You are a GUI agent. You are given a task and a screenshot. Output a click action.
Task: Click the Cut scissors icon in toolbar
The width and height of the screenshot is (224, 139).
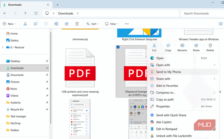click(25, 24)
